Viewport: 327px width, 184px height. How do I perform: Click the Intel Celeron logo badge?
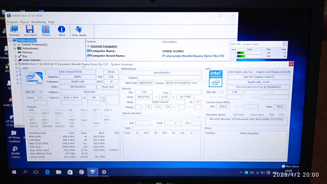[34, 78]
